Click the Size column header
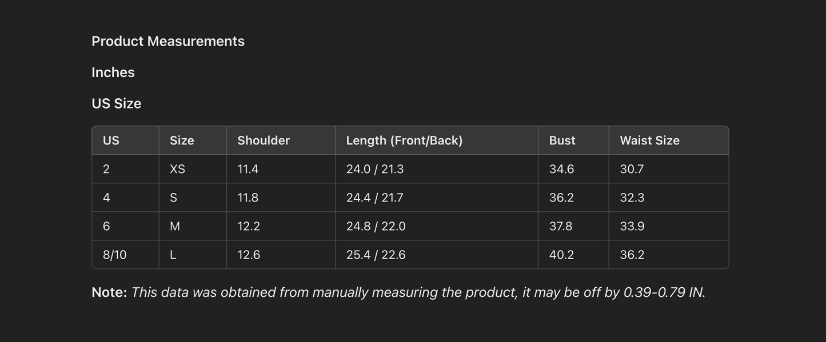The height and width of the screenshot is (342, 826). click(182, 140)
